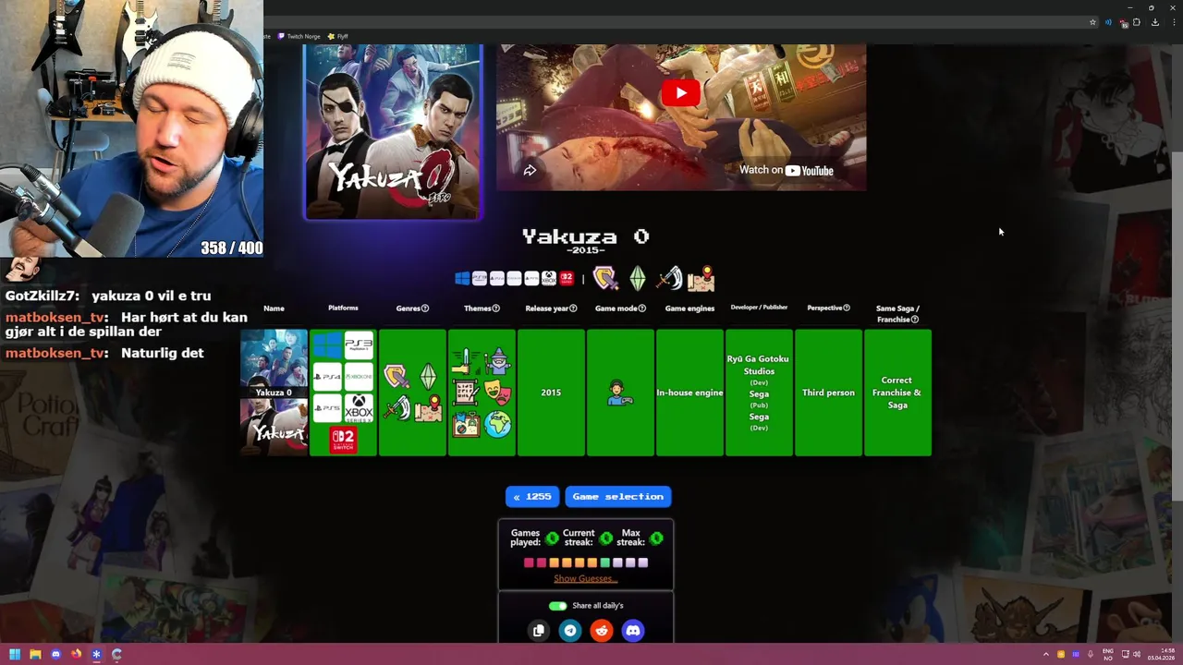Open the browser downloads icon

[x=1155, y=22]
